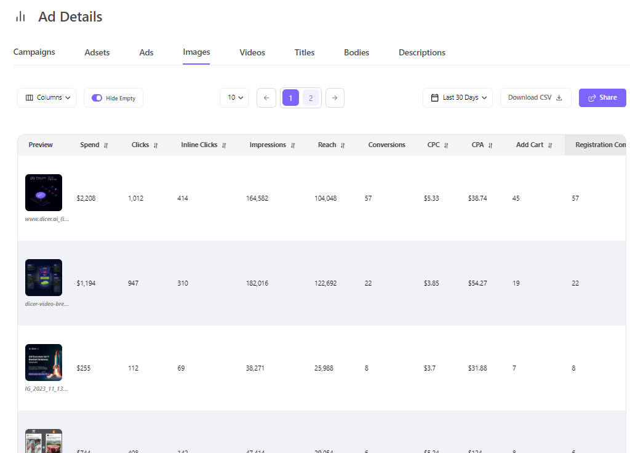
Task: Sort by Spend column arrows
Action: (x=106, y=145)
